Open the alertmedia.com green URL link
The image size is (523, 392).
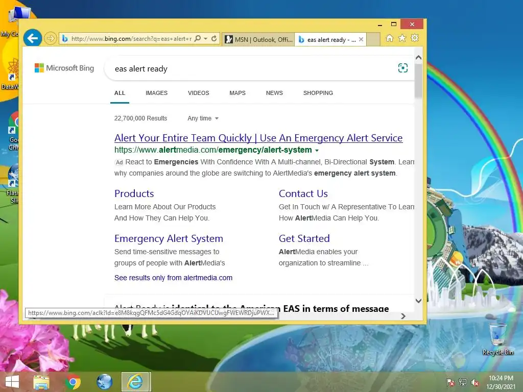tap(213, 150)
